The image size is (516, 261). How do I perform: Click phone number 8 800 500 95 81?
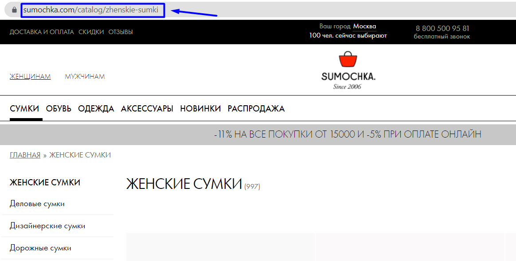442,28
